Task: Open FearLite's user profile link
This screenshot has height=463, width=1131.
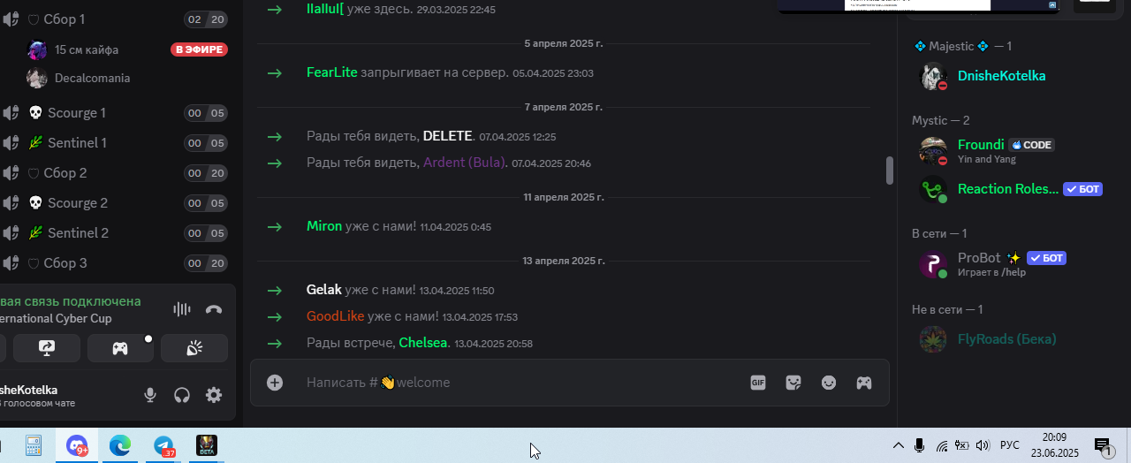Action: tap(332, 72)
